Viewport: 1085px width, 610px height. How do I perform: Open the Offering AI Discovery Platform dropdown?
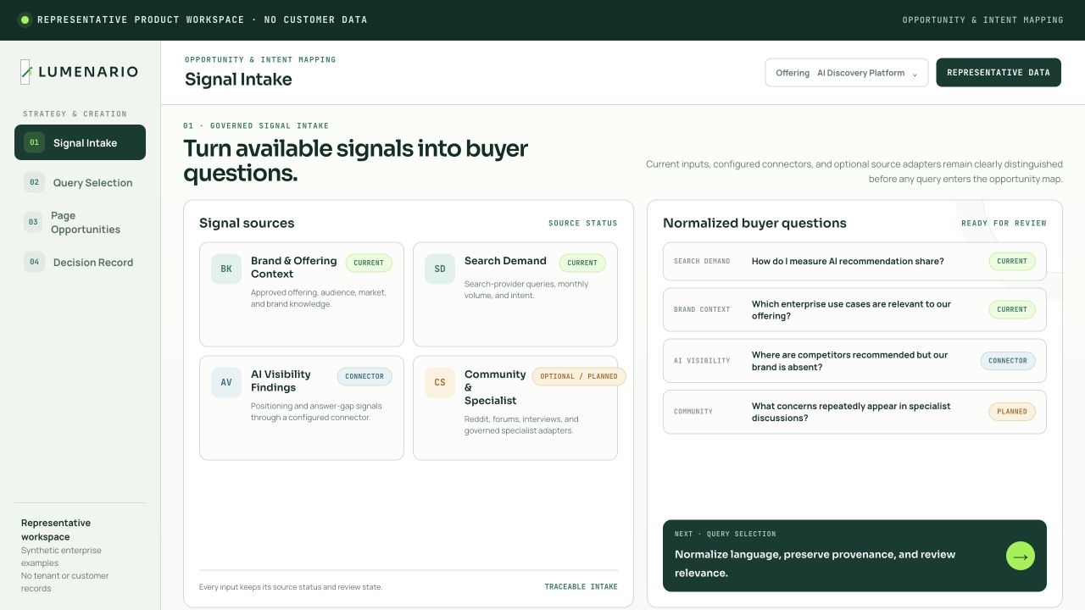(x=847, y=73)
